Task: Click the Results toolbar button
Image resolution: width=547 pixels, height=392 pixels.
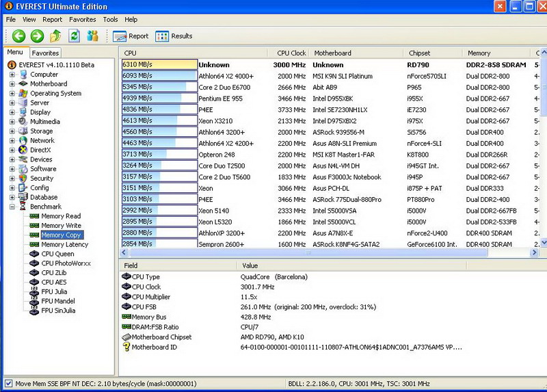Action: [x=174, y=36]
